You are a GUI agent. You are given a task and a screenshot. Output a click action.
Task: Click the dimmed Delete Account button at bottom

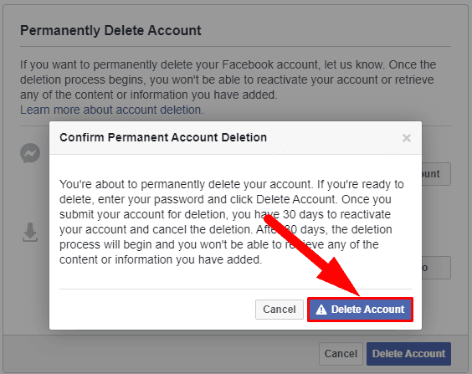pos(408,354)
